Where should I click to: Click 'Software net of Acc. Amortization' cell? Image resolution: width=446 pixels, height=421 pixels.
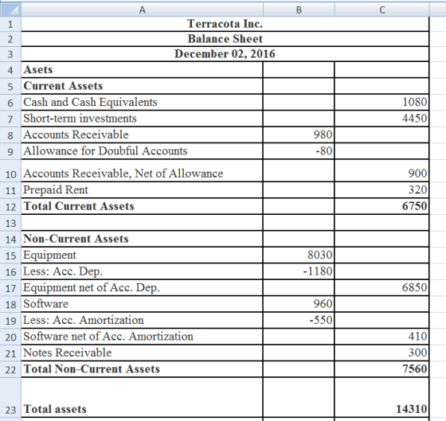143,337
